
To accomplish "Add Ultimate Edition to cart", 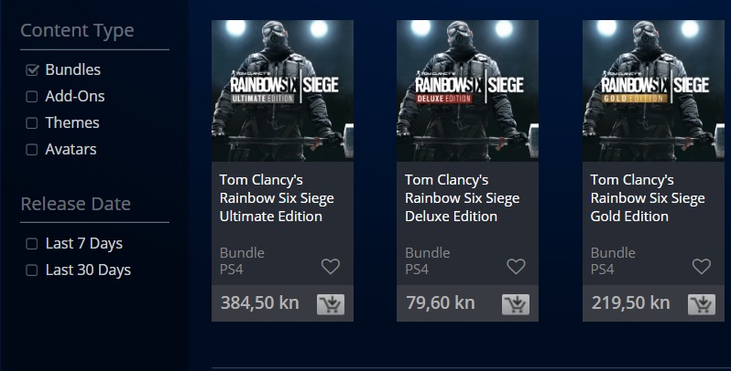I will coord(330,304).
